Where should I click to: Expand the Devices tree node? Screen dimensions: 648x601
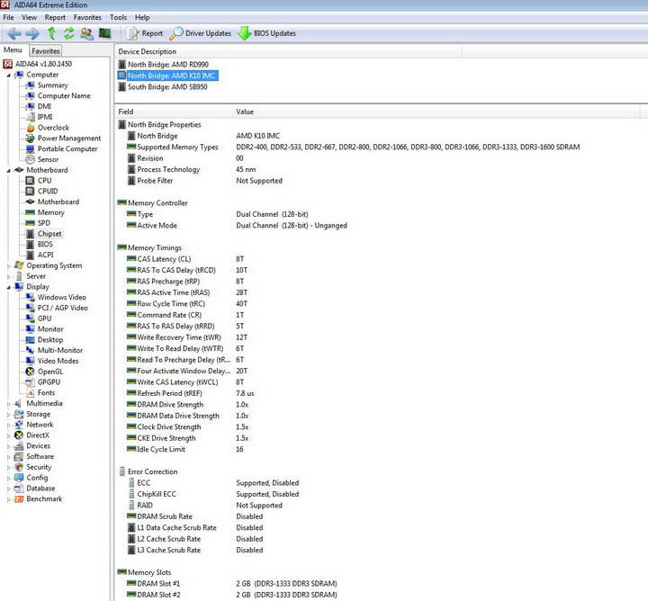click(8, 446)
